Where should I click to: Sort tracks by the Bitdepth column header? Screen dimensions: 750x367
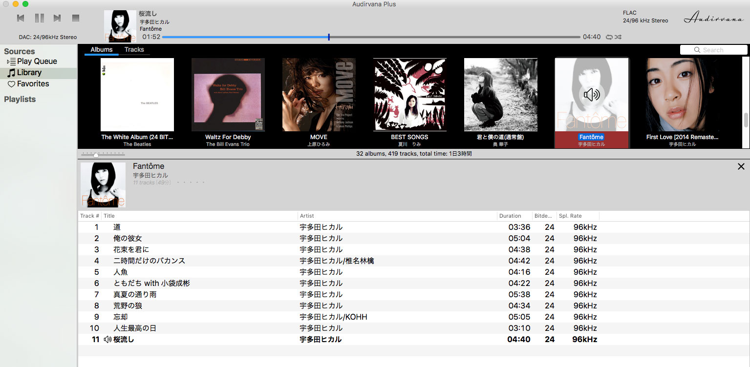click(x=544, y=216)
